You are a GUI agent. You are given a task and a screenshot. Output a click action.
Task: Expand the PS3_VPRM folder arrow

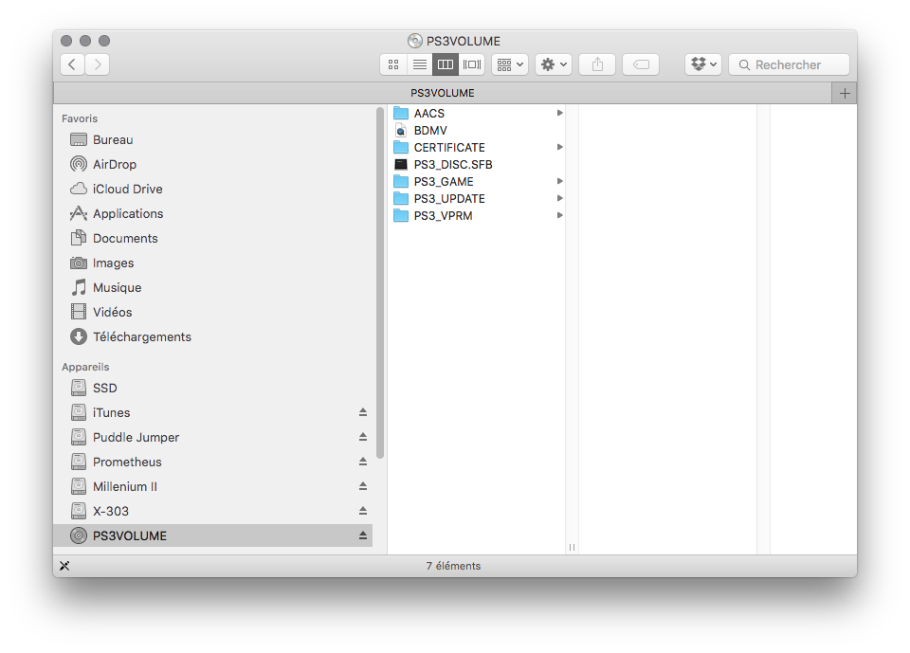click(560, 215)
